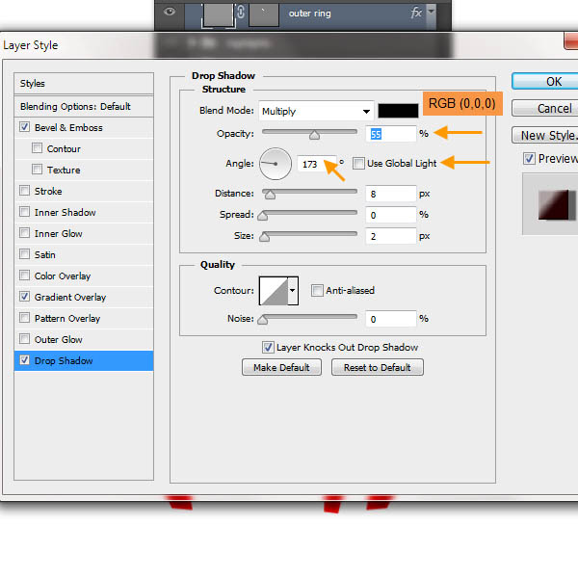
Task: Click the Opacity slider track
Action: (308, 134)
